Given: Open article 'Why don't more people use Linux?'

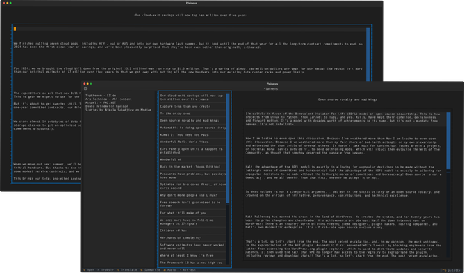Looking at the screenshot, I should [192, 195].
